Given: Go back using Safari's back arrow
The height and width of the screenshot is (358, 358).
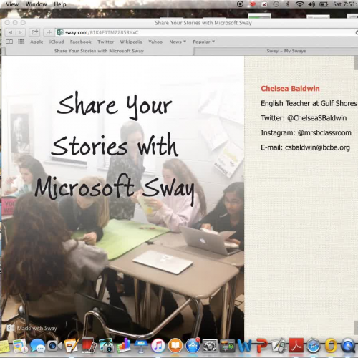Looking at the screenshot, I should click(x=10, y=32).
